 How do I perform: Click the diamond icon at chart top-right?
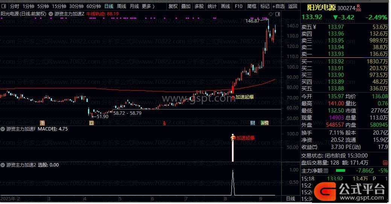pos(271,14)
